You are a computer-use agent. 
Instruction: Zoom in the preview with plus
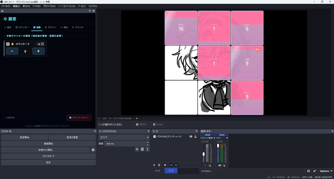(110, 118)
